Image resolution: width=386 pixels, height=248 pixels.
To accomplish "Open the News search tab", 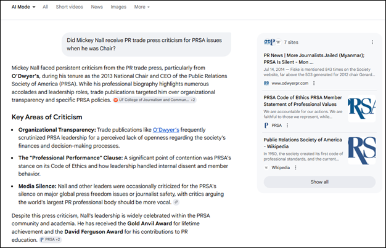I will tap(97, 7).
